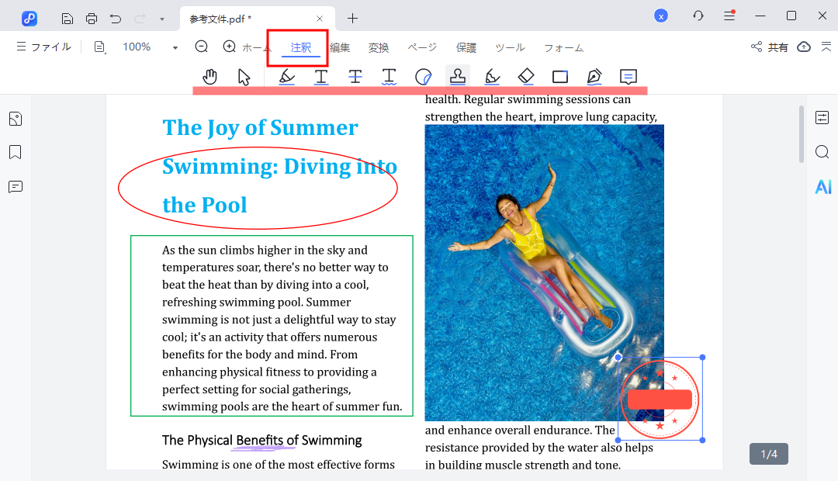Open the AI assistant sidebar
838x481 pixels.
pyautogui.click(x=822, y=186)
